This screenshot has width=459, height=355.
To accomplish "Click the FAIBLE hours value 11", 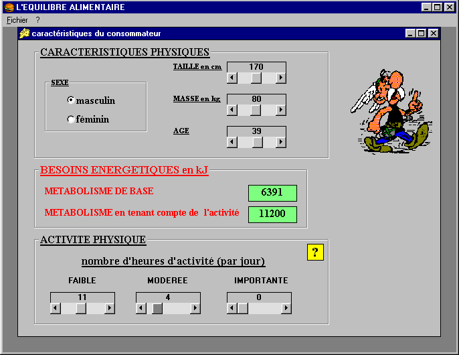I will [82, 297].
